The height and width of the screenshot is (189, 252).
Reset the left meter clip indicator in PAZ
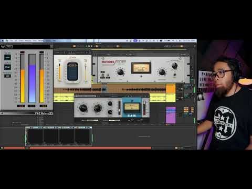click(23, 52)
